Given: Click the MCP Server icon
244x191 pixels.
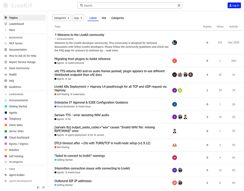Looking at the screenshot, I should [x=6, y=43].
